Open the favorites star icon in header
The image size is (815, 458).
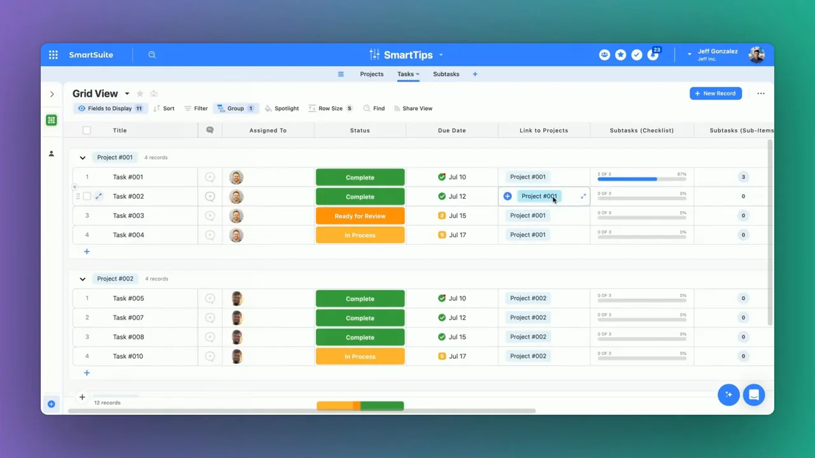coord(621,55)
